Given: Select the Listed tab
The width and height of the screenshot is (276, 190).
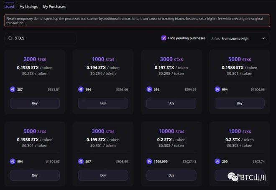Looking at the screenshot, I should tap(9, 7).
